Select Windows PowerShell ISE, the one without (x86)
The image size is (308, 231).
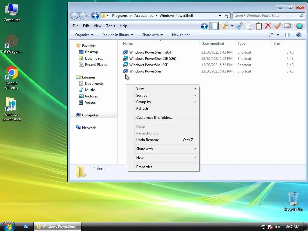149,65
